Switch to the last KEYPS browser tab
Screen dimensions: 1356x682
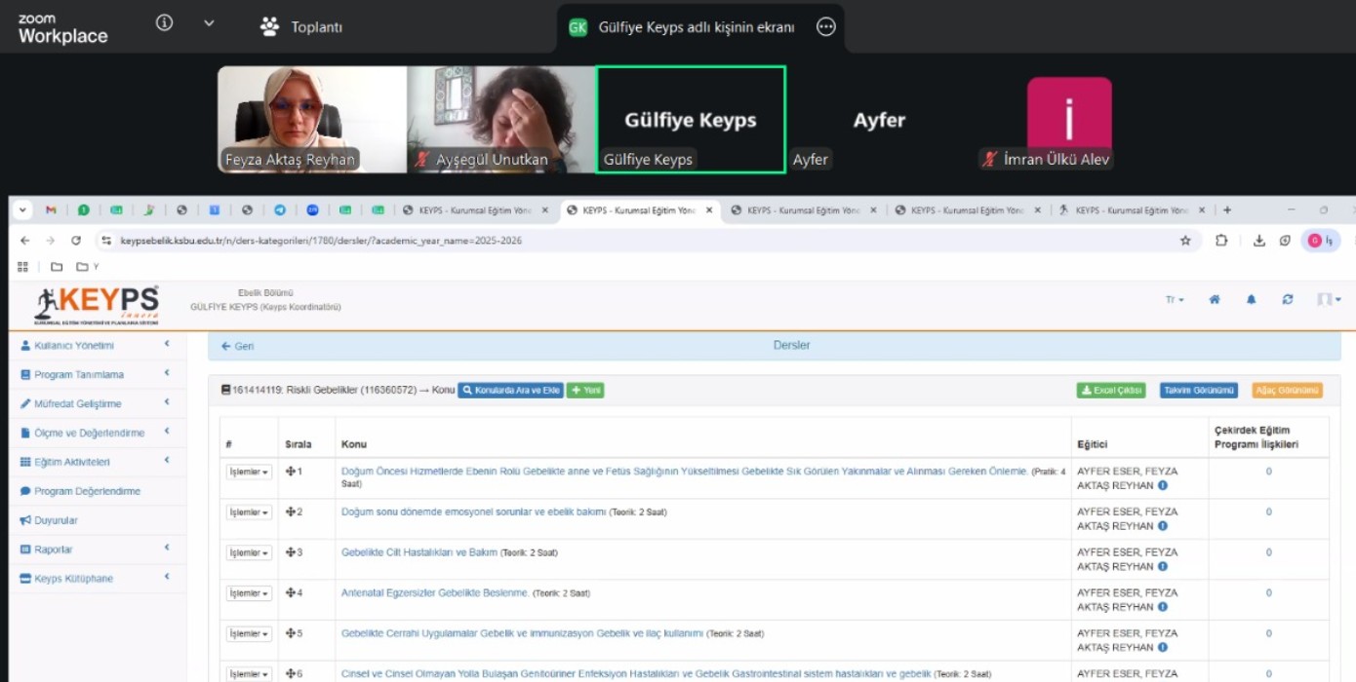pyautogui.click(x=1132, y=209)
